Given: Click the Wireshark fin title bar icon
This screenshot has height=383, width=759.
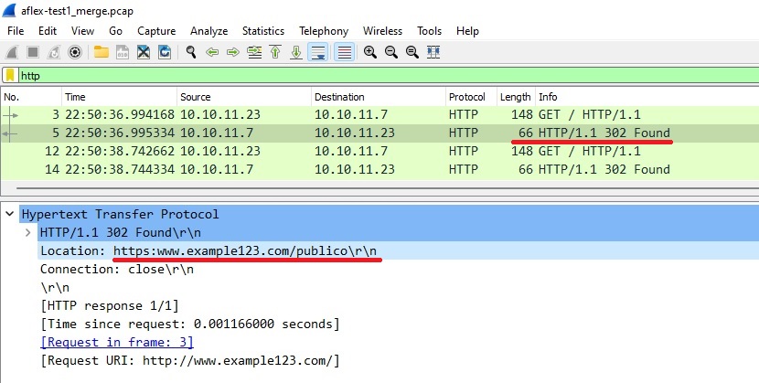Looking at the screenshot, I should pos(10,10).
